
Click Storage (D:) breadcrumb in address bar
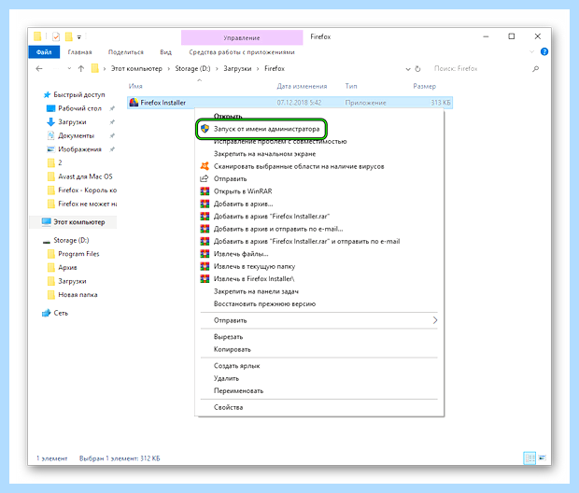(192, 69)
